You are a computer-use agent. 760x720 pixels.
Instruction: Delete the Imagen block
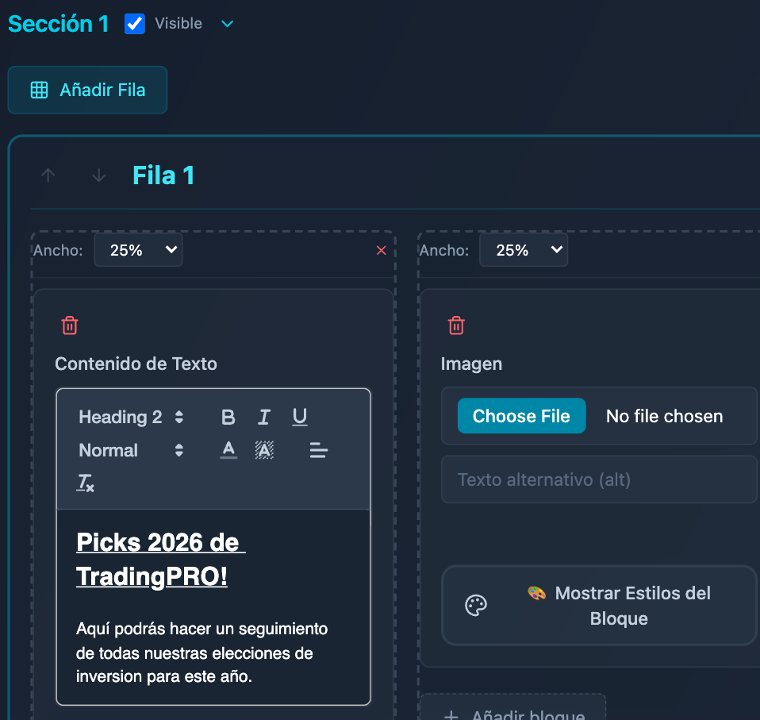456,325
